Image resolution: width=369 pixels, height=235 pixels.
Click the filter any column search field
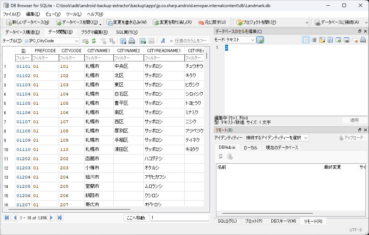pos(191,41)
